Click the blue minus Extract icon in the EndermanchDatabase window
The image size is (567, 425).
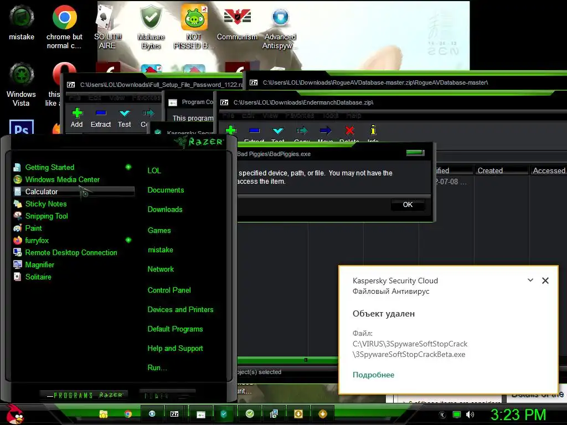click(254, 130)
